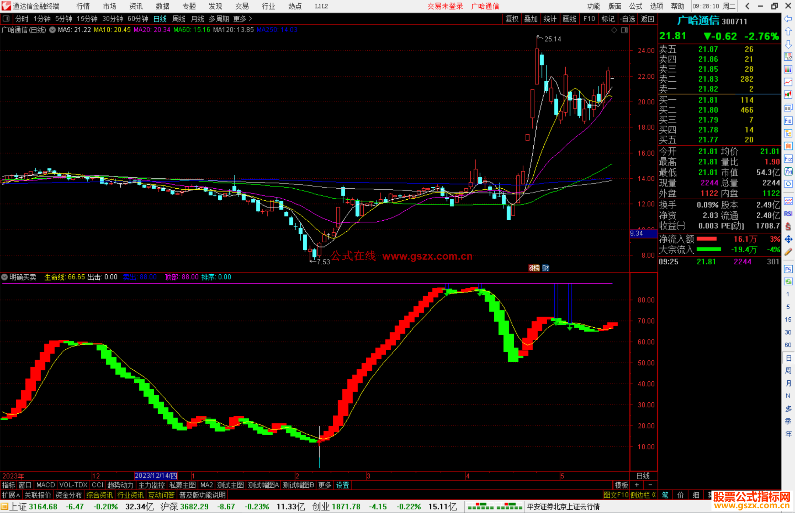Open the F10 company info sidebar icon
Image resolution: width=795 pixels, height=513 pixels.
tap(788, 121)
